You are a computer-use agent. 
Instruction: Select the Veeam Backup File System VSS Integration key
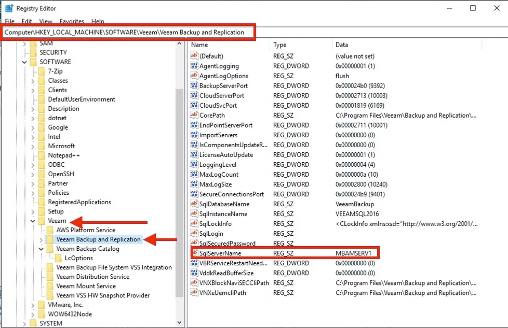pos(114,267)
